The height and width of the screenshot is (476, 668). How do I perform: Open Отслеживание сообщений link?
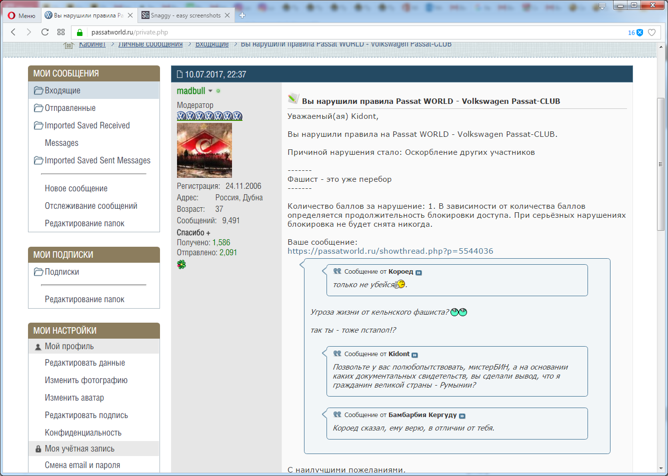coord(91,206)
